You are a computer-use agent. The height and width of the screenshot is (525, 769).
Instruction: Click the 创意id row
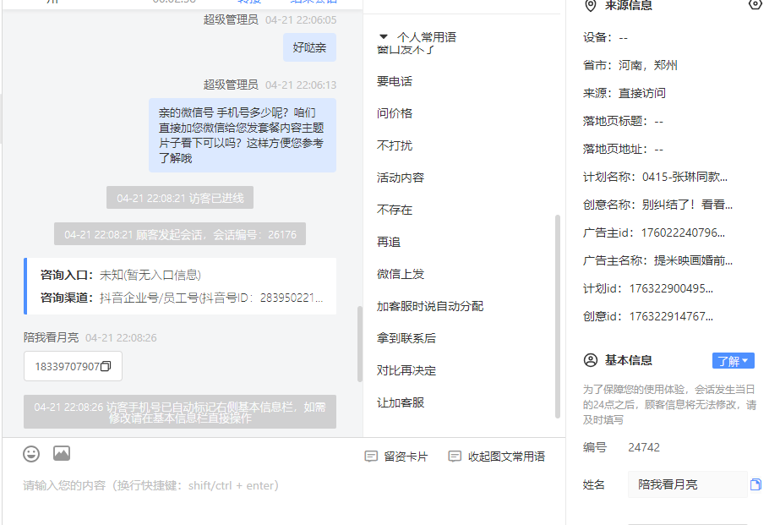[x=648, y=317]
